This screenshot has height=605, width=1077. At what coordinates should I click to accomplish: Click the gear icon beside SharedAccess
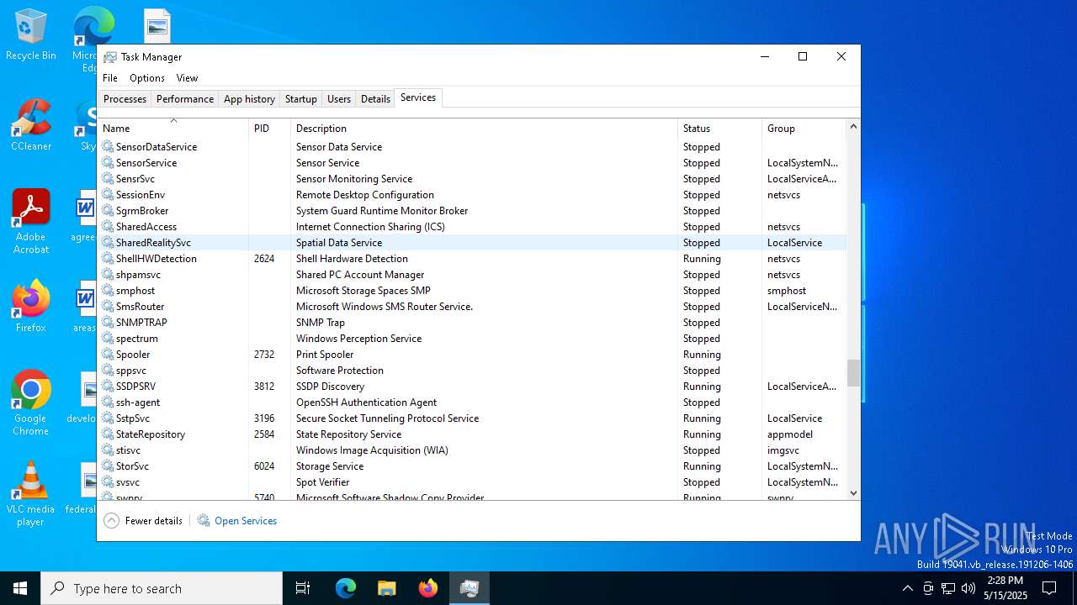point(108,226)
